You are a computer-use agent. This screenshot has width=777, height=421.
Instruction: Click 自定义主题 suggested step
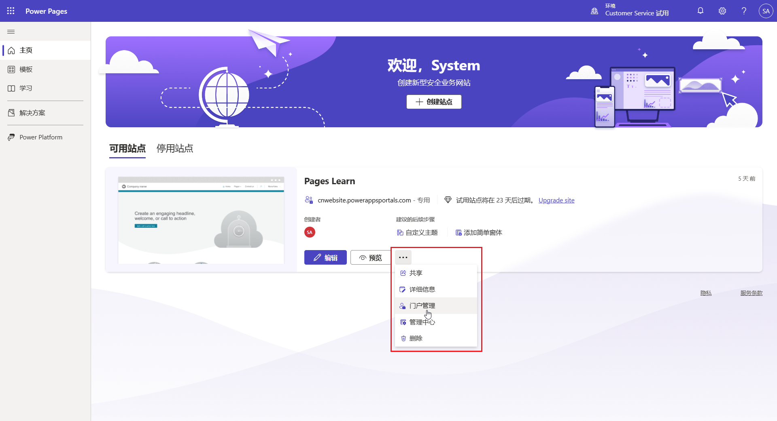(x=417, y=232)
